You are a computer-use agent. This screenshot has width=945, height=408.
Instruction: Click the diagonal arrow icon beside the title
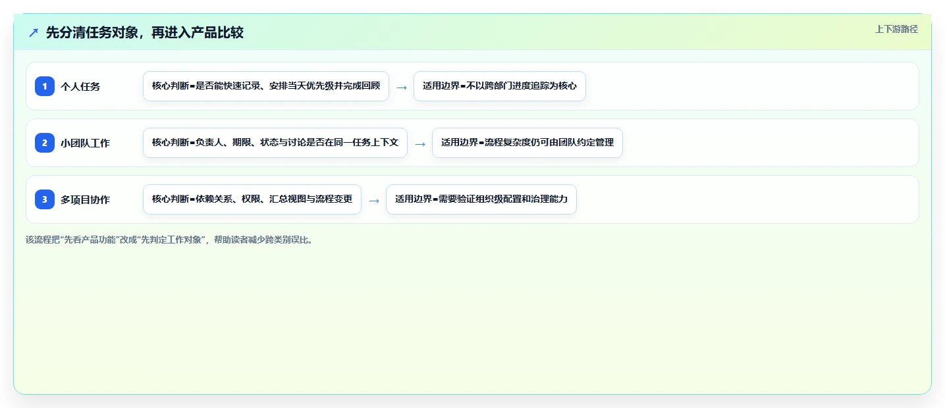[34, 33]
